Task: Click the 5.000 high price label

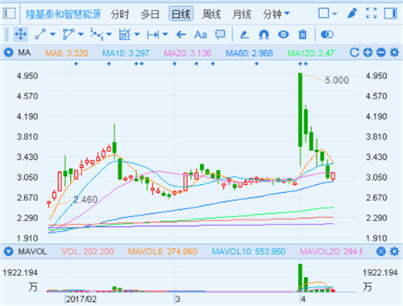Action: coord(337,80)
